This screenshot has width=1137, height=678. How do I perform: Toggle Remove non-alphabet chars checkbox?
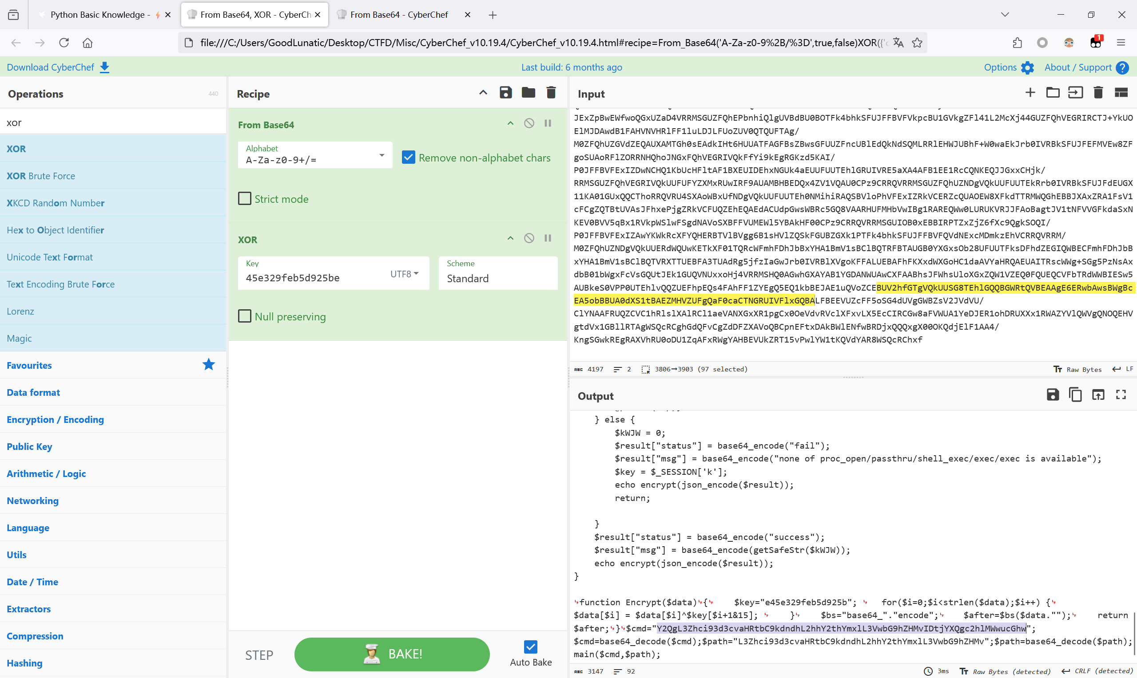tap(408, 158)
